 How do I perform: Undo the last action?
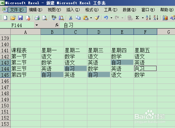click(x=106, y=18)
